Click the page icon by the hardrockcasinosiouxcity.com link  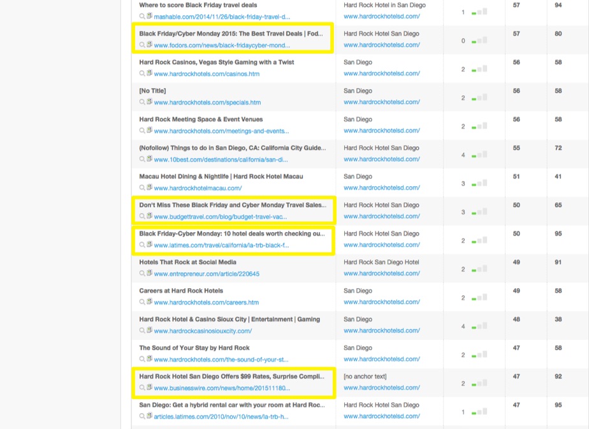coord(150,330)
